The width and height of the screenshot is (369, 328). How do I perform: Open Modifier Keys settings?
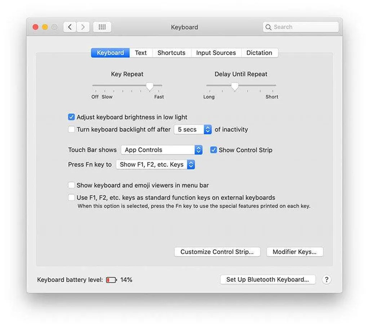(294, 252)
